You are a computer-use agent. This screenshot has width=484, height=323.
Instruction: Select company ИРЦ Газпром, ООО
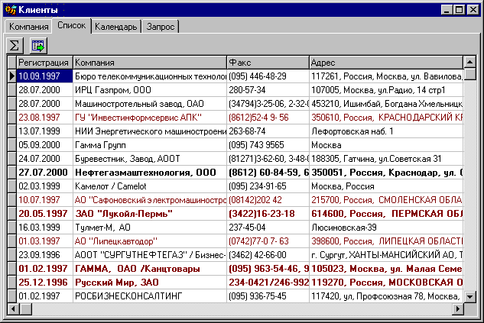(150, 90)
